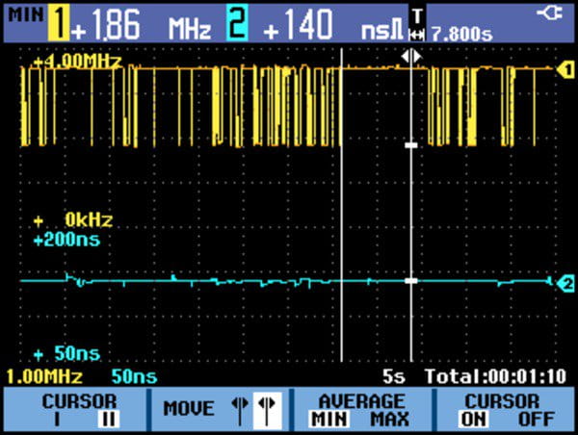Click the + 0kHz scale label
578x435 pixels.
(x=73, y=220)
